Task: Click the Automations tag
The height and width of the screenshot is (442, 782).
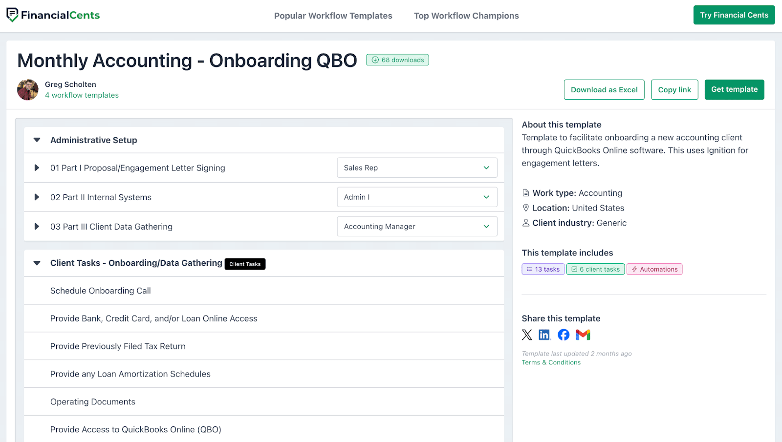Action: (x=654, y=269)
